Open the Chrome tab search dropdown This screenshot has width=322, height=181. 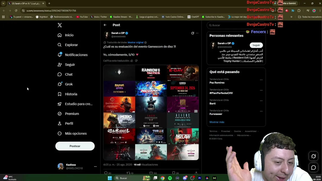[3, 3]
